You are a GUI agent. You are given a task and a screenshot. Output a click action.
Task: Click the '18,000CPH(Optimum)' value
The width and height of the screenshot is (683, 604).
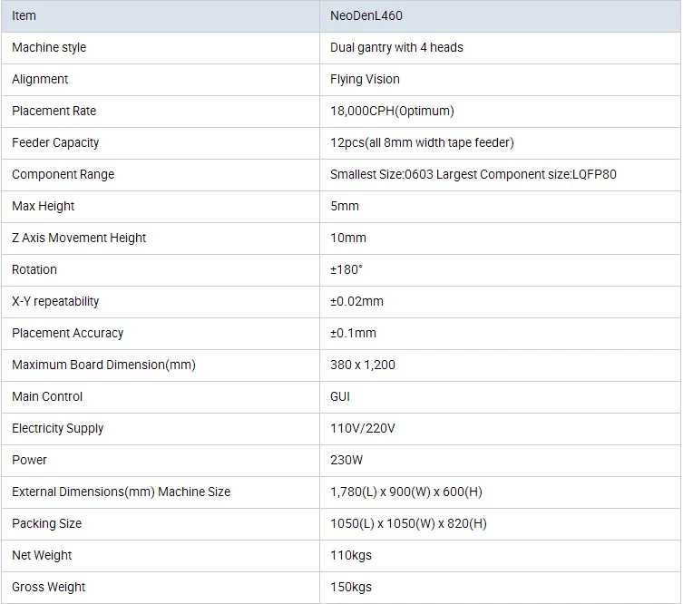coord(392,111)
